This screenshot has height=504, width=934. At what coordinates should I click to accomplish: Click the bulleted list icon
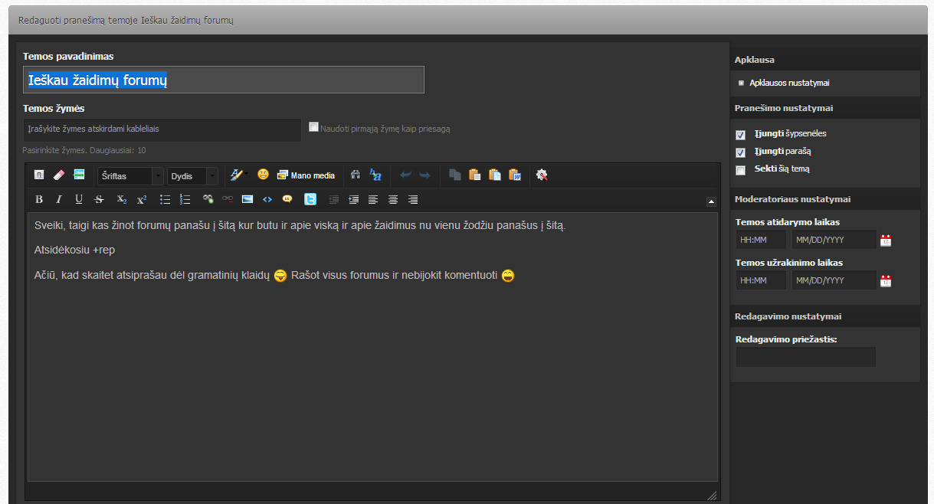(x=165, y=199)
